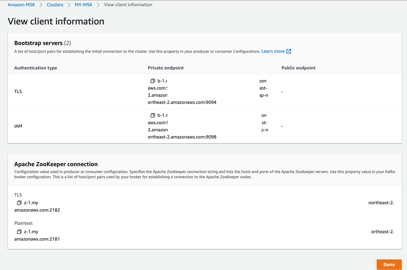This screenshot has width=407, height=270.
Task: Click the endpoint text ending in :9094
Action: pyautogui.click(x=182, y=102)
